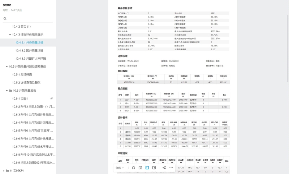
Task: Click the 设计要求 heading
Action: tap(122, 118)
